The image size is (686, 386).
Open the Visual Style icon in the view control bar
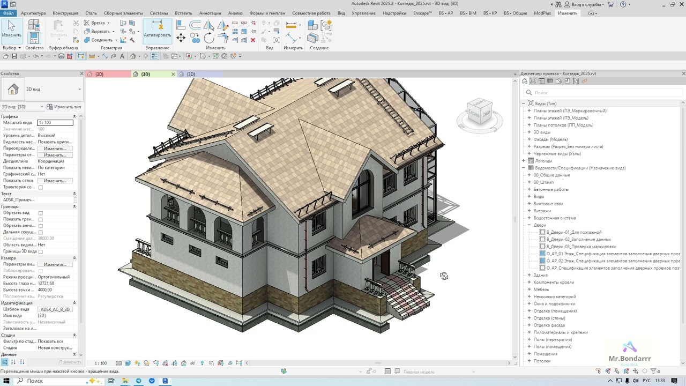tap(128, 363)
